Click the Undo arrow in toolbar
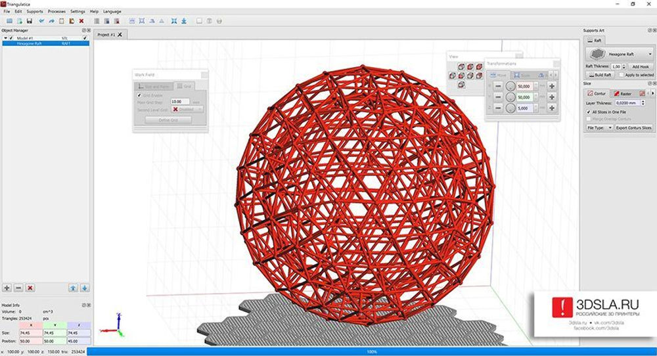Screen dimensions: 657x356 pyautogui.click(x=41, y=21)
